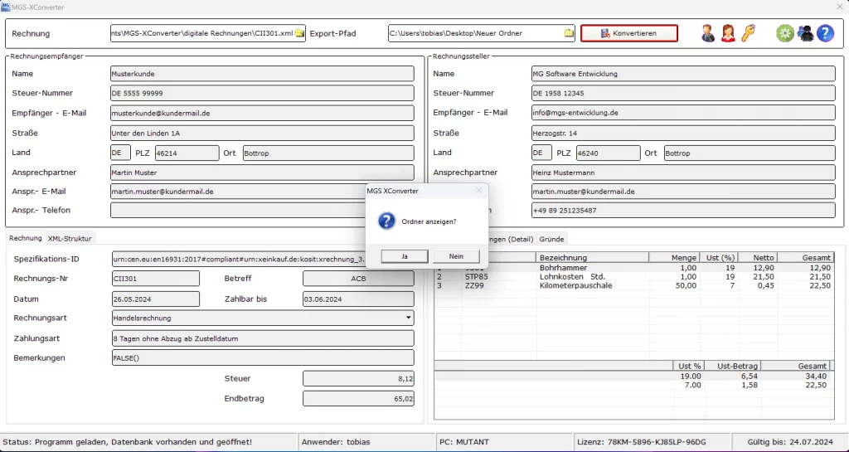The image size is (849, 452).
Task: Open settings via green gear icon
Action: 784,33
